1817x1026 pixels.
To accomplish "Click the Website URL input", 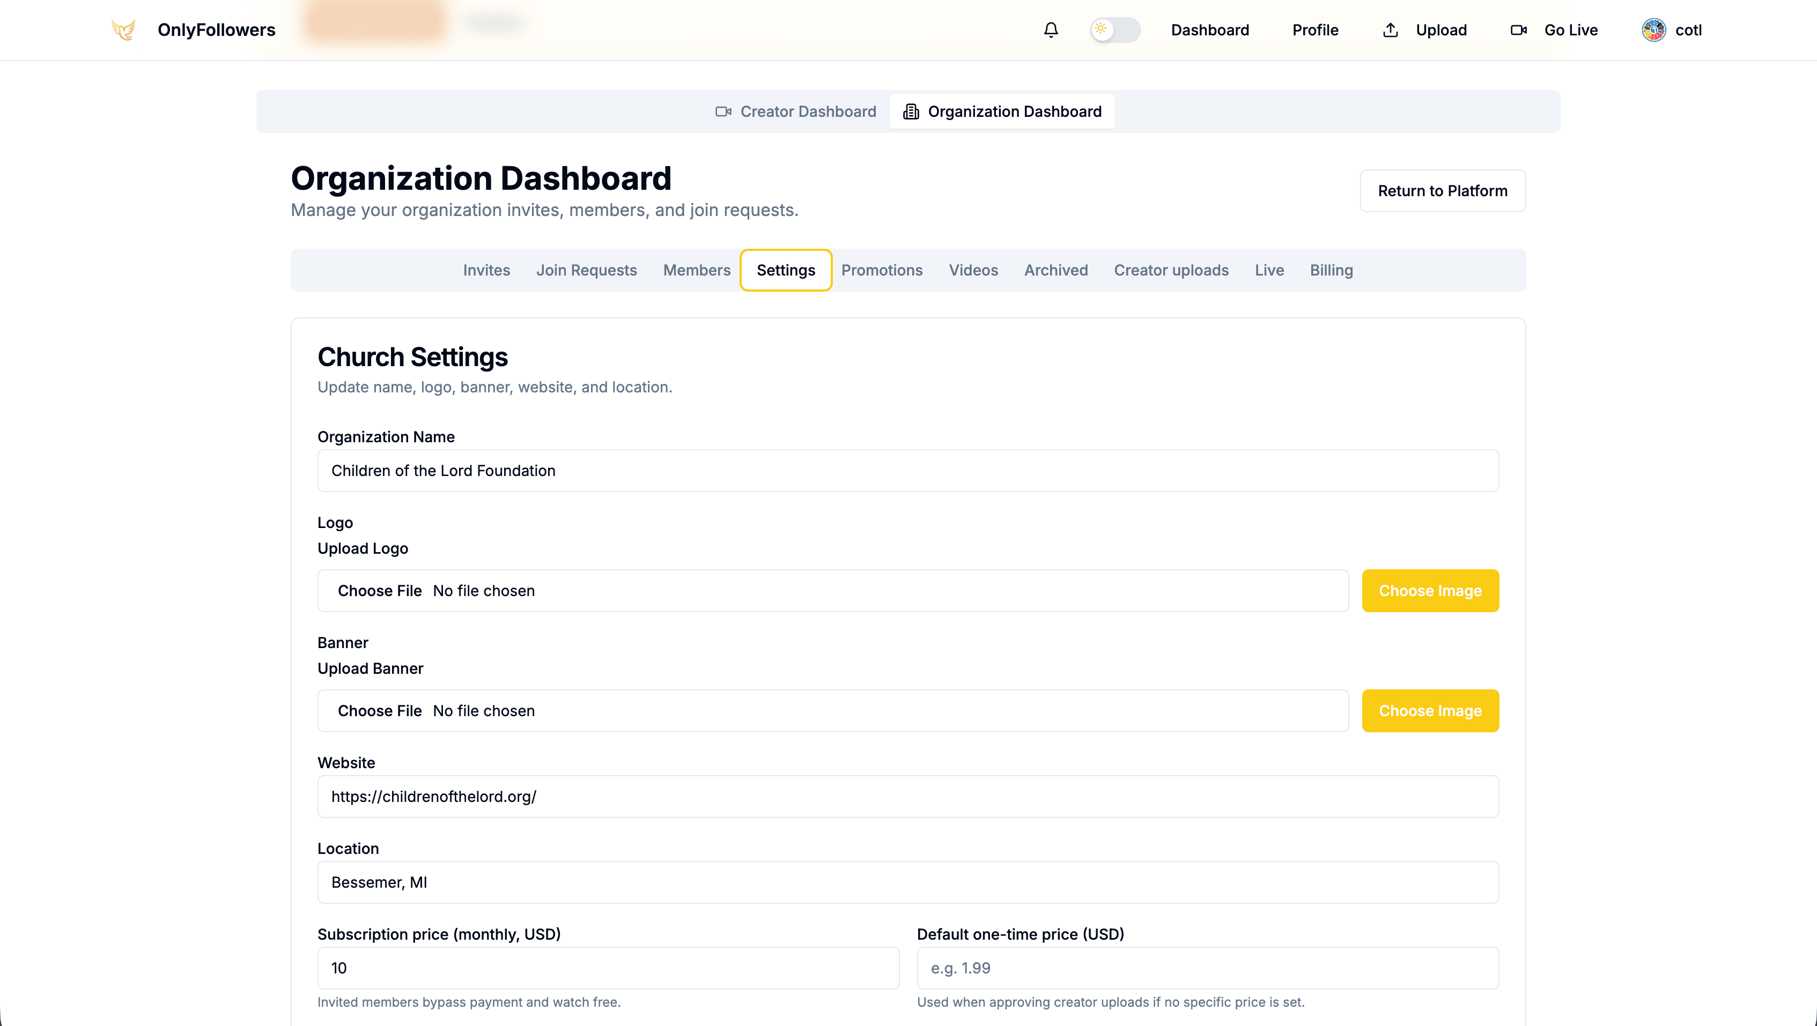I will pos(908,797).
